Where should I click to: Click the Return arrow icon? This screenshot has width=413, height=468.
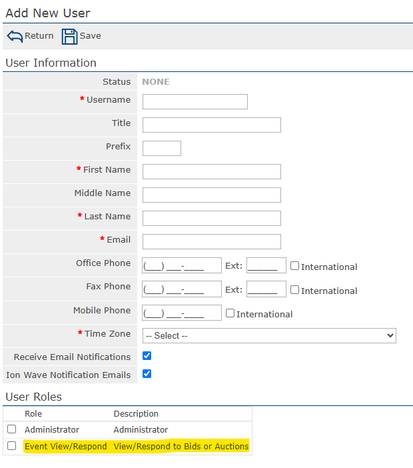point(15,37)
